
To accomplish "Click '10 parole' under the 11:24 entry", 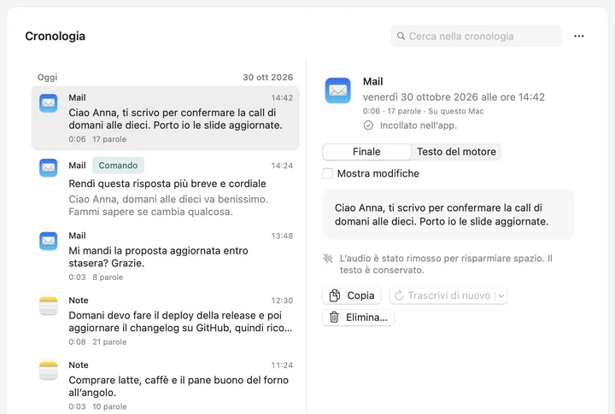I will click(109, 406).
